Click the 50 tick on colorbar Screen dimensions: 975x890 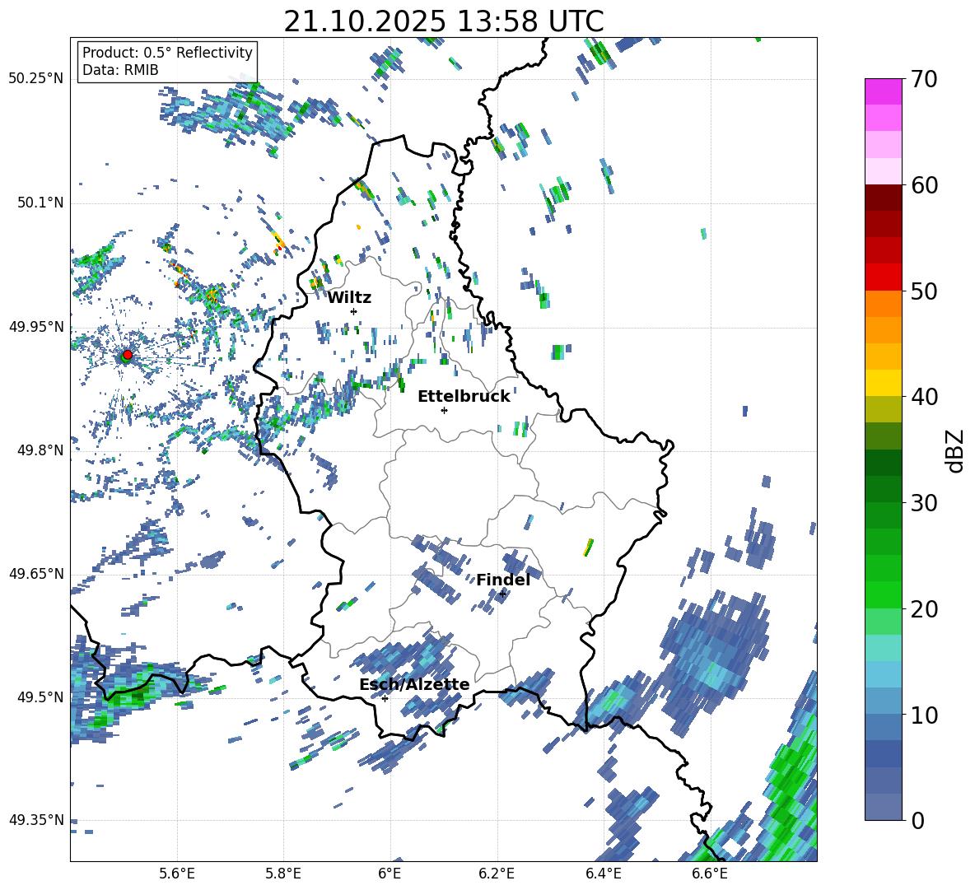coord(924,291)
